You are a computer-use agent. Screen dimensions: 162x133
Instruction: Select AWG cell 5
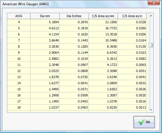point(19,28)
